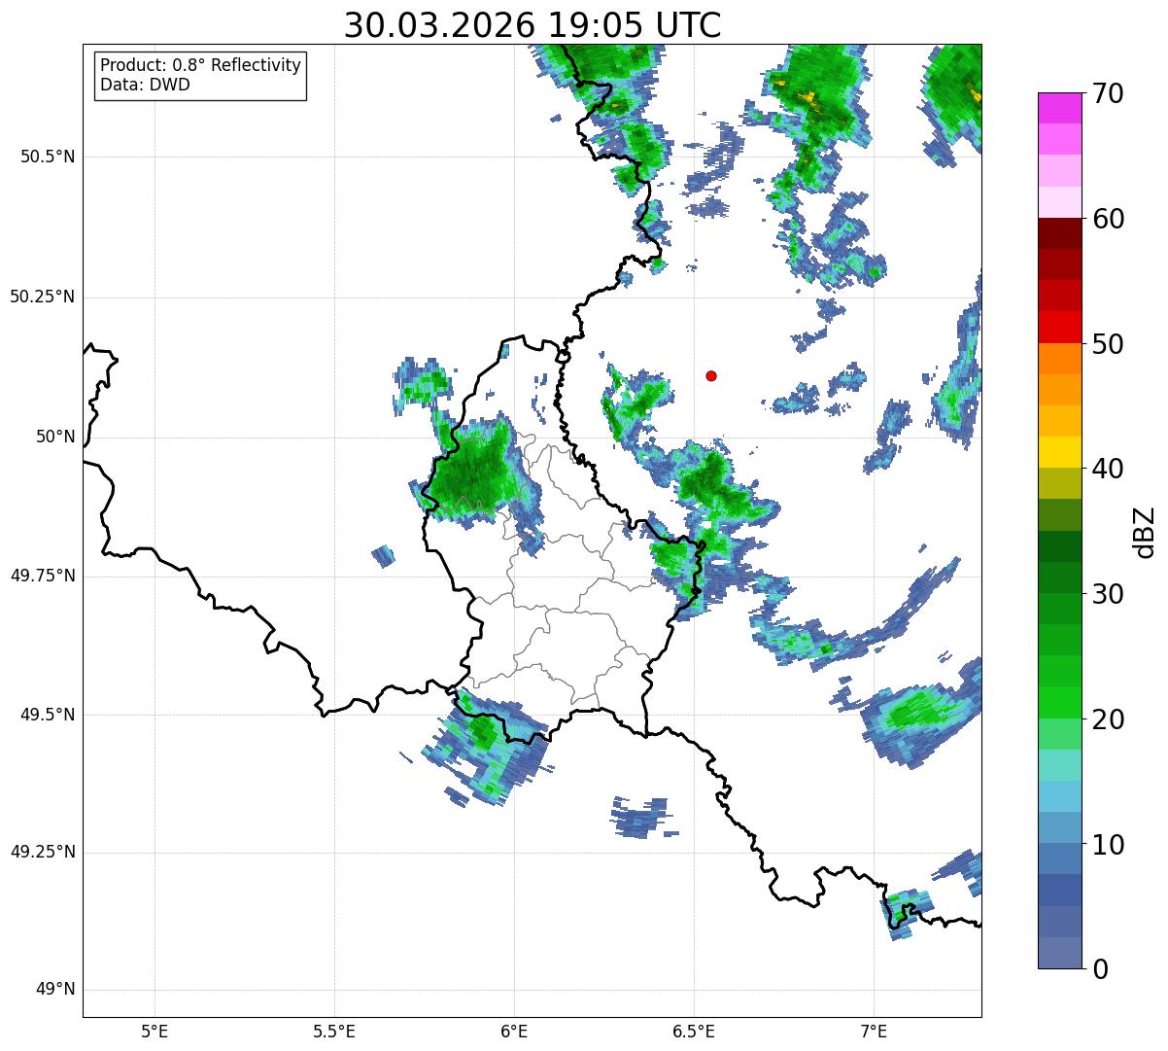Viewport: 1168px width, 1051px height.
Task: Click the 6.5°E longitude label
Action: click(694, 1031)
